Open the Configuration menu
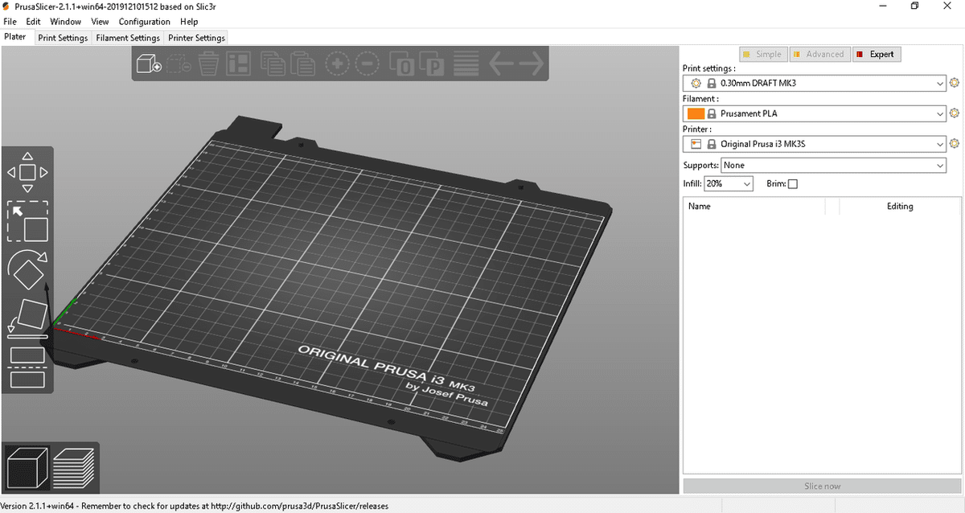The width and height of the screenshot is (965, 513). pyautogui.click(x=145, y=22)
